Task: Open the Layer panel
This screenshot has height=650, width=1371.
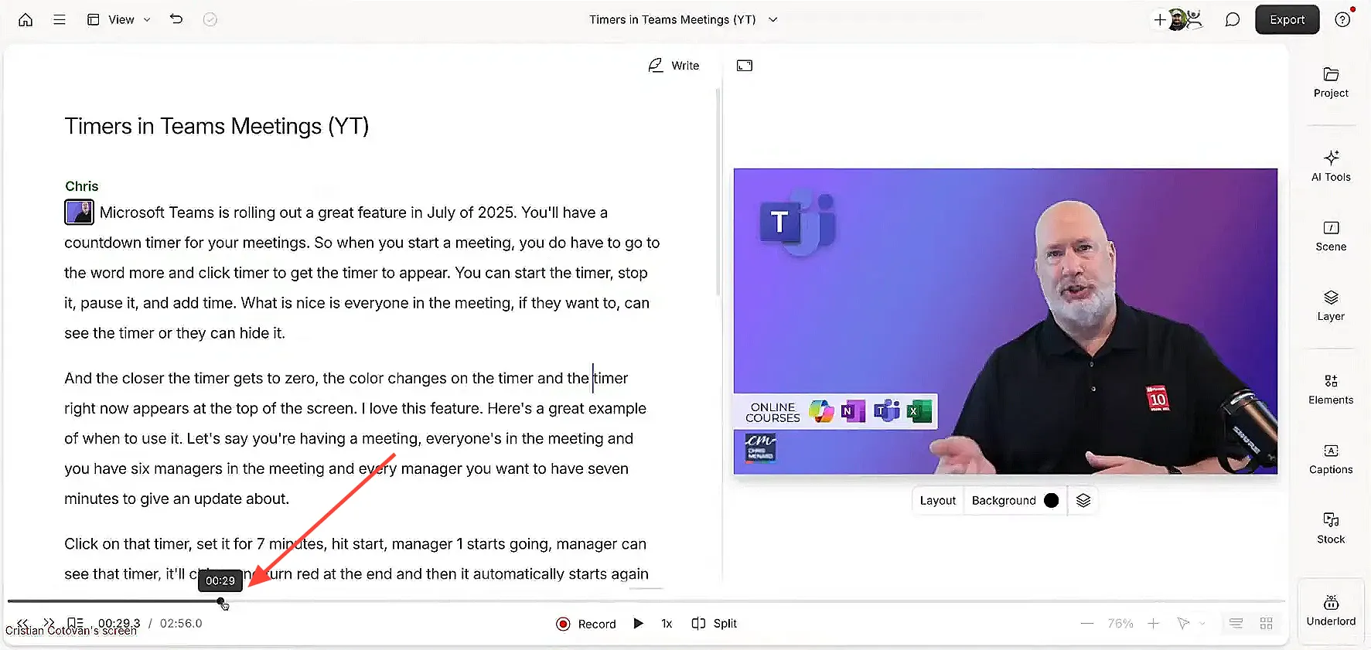Action: [1331, 305]
